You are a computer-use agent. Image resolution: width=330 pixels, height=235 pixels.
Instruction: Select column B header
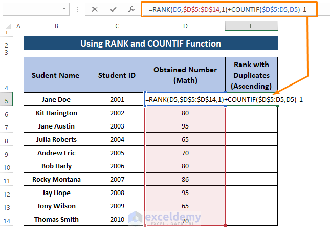(56, 26)
